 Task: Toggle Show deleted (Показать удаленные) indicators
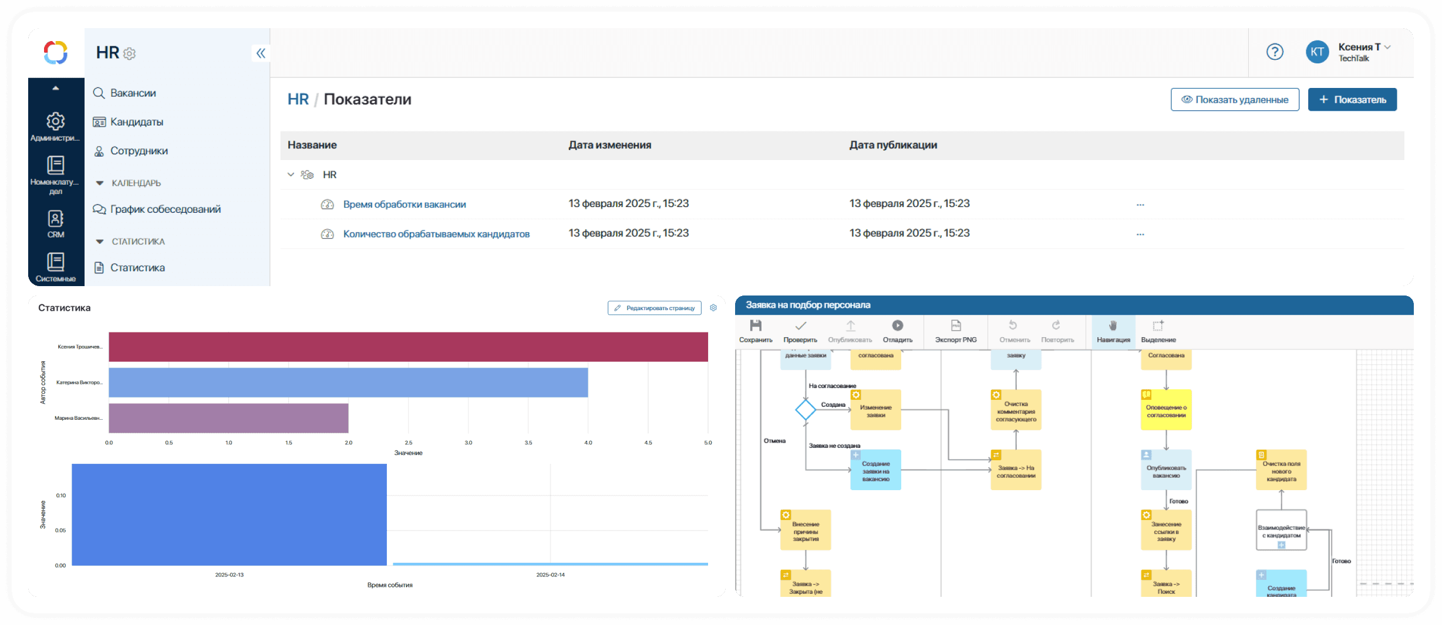(x=1234, y=100)
